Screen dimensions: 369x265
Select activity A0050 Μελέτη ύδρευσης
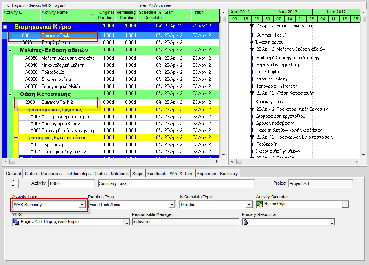[x=116, y=58]
